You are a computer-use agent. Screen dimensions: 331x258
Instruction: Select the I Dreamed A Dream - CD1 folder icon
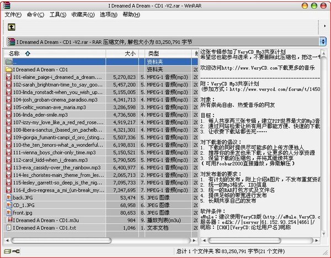coord(9,69)
